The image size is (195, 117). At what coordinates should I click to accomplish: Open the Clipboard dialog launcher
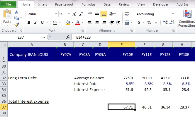[x=21, y=30]
